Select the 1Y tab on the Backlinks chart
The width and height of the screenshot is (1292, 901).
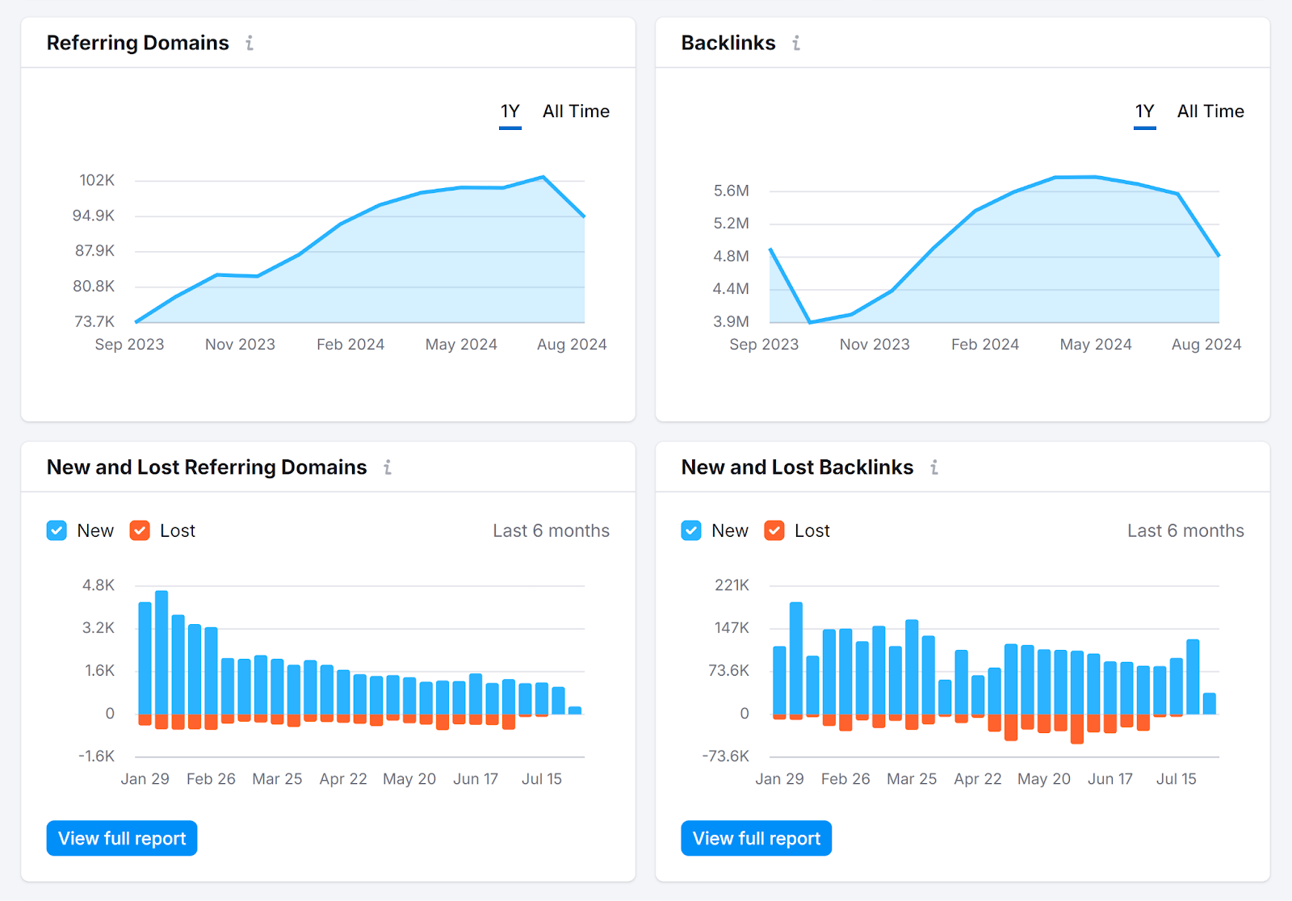(x=1144, y=111)
